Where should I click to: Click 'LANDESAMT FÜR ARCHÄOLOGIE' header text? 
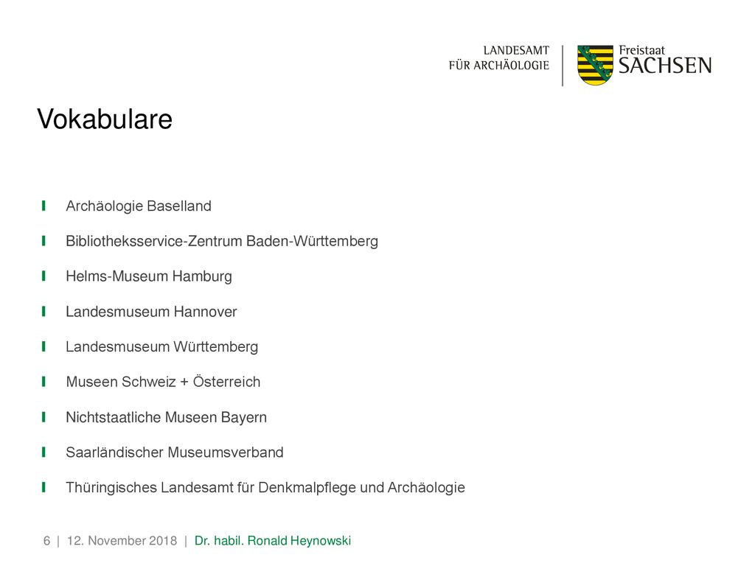pyautogui.click(x=499, y=58)
